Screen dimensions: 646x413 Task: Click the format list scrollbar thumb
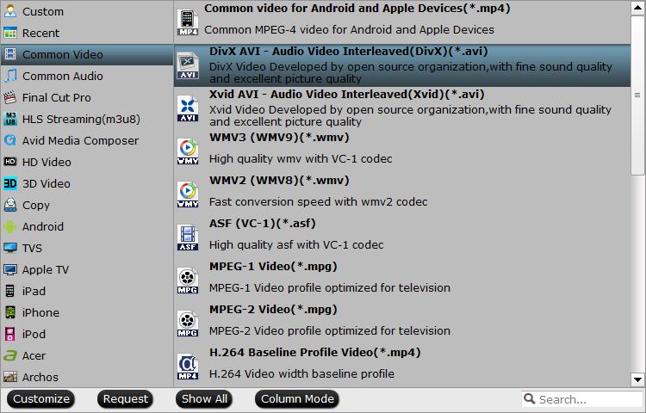[x=637, y=95]
